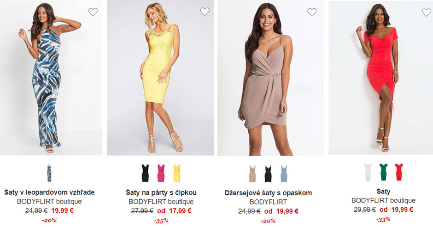The height and width of the screenshot is (227, 433).
Task: View the yellow lace dress product photo
Action: point(160,78)
